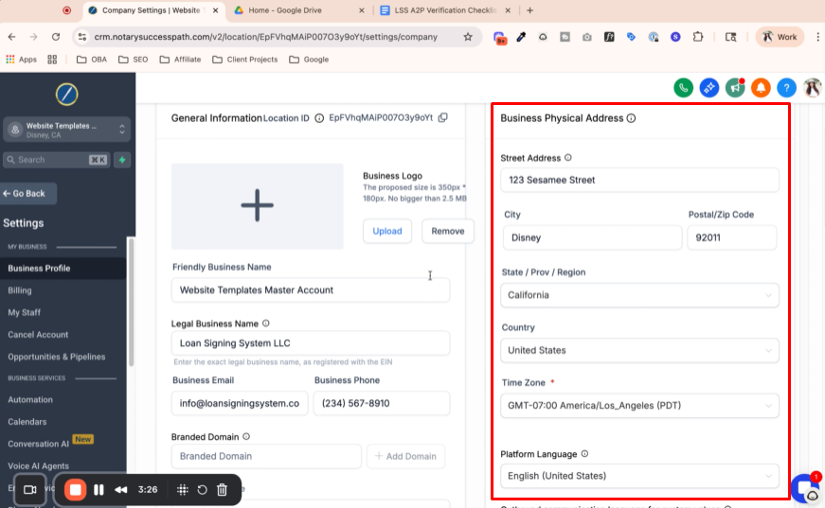Click the Go Back button

28,193
